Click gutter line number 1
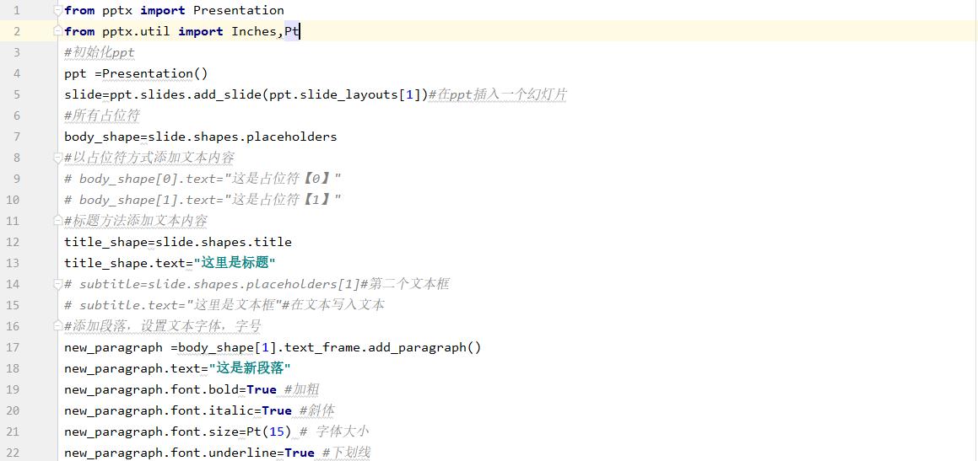 click(x=16, y=11)
